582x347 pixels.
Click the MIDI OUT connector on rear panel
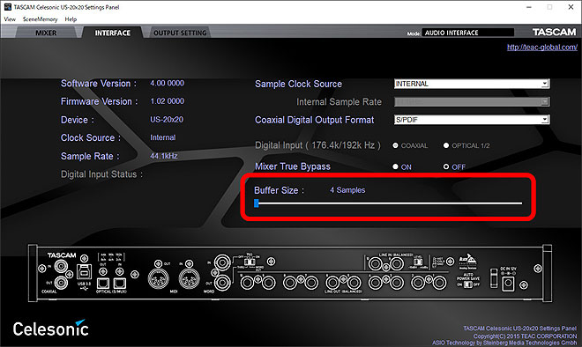pyautogui.click(x=159, y=278)
